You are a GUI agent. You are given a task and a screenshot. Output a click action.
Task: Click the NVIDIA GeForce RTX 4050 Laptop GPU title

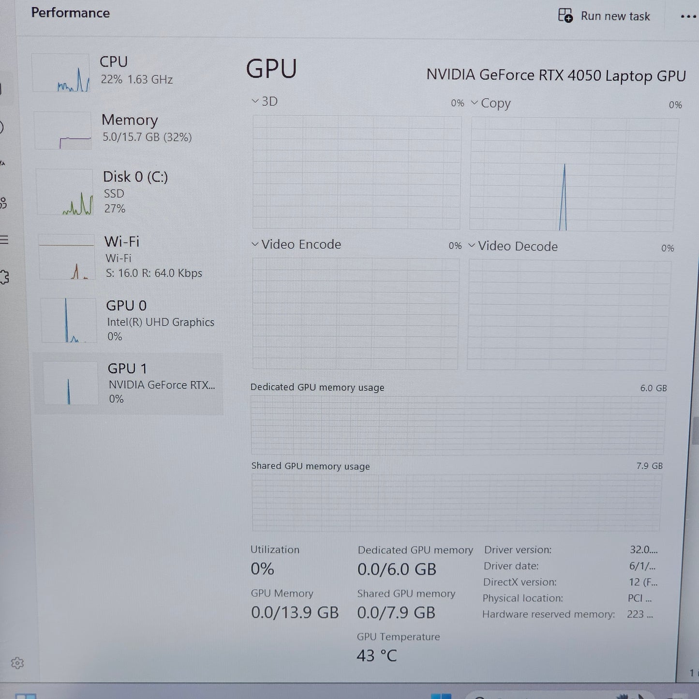click(x=556, y=75)
